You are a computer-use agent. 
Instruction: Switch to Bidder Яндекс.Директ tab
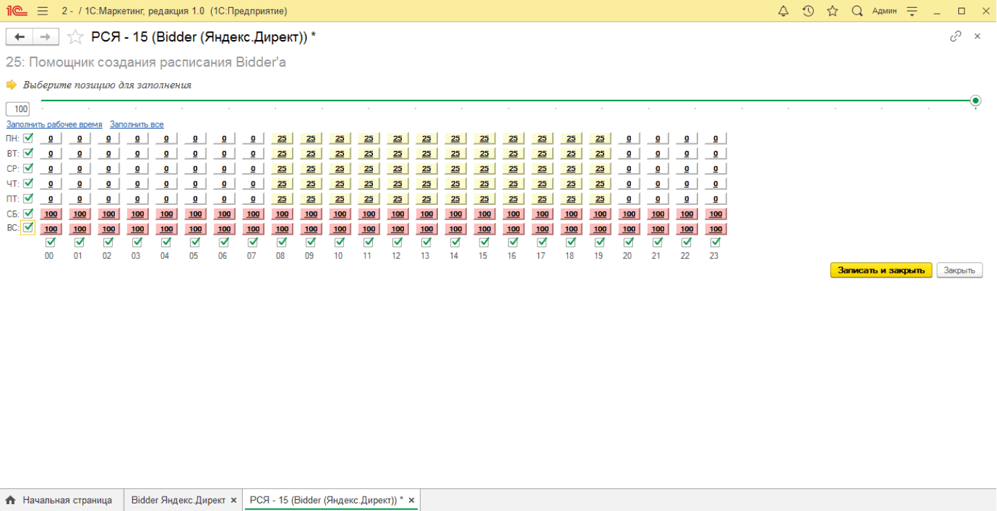click(178, 500)
